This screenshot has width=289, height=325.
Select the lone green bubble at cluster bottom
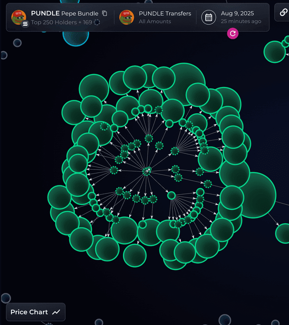134,255
